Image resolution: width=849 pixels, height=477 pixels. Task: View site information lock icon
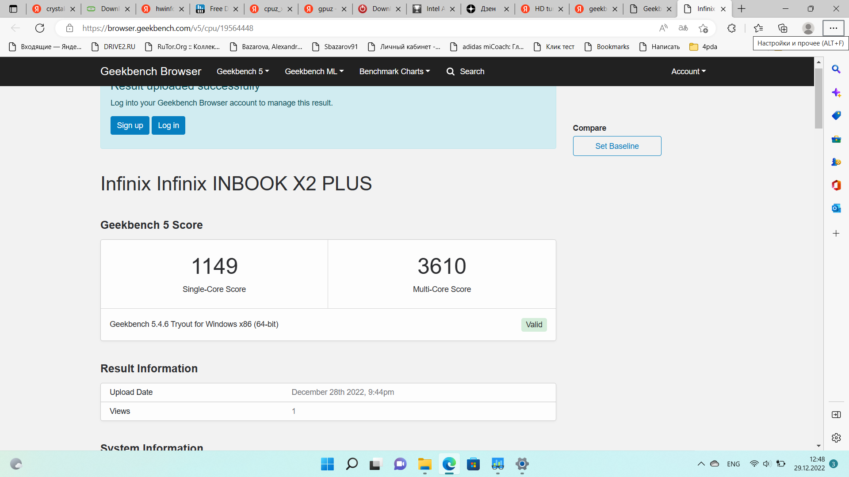69,28
